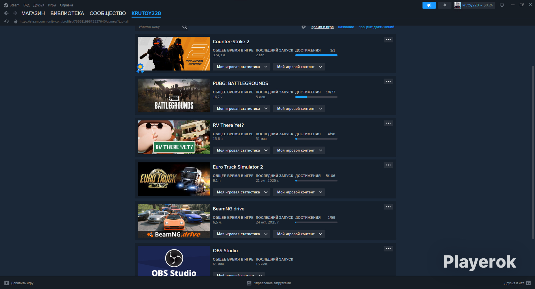The width and height of the screenshot is (535, 289).
Task: Go forward using the forward arrow
Action: (x=15, y=13)
